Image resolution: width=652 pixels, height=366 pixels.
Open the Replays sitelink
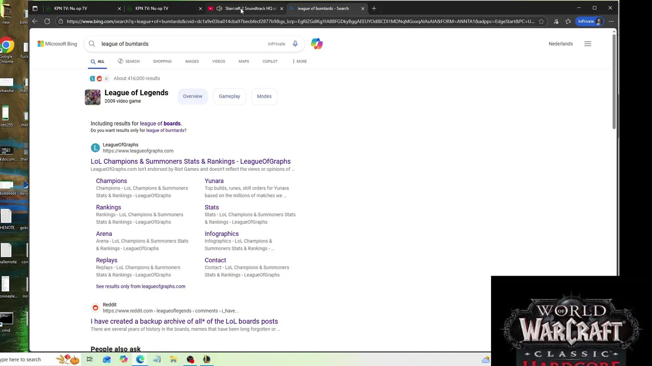coord(106,260)
